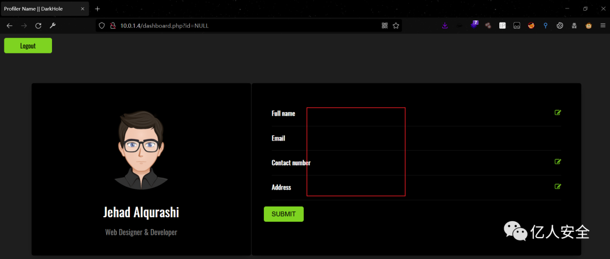
Task: Click the blue pin extension icon
Action: coord(546,25)
